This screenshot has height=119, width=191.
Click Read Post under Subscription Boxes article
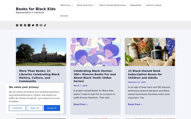135,104
